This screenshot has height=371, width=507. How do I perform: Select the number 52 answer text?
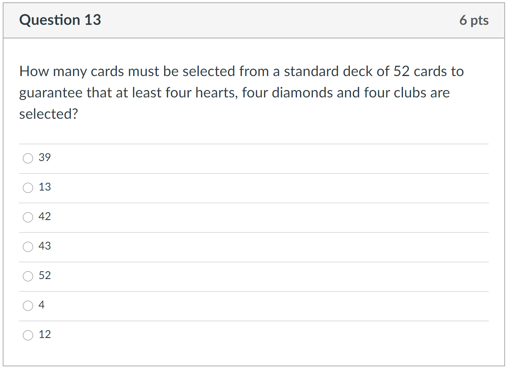click(45, 276)
